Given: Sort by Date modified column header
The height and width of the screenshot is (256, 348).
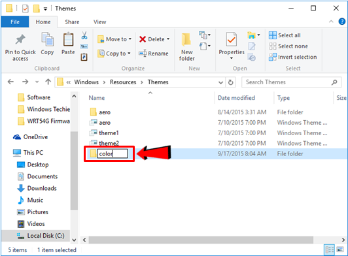Looking at the screenshot, I should point(236,98).
